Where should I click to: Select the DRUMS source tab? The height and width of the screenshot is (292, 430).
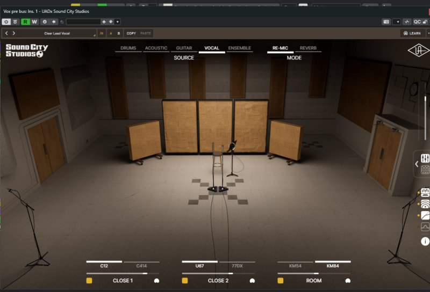[x=128, y=48]
